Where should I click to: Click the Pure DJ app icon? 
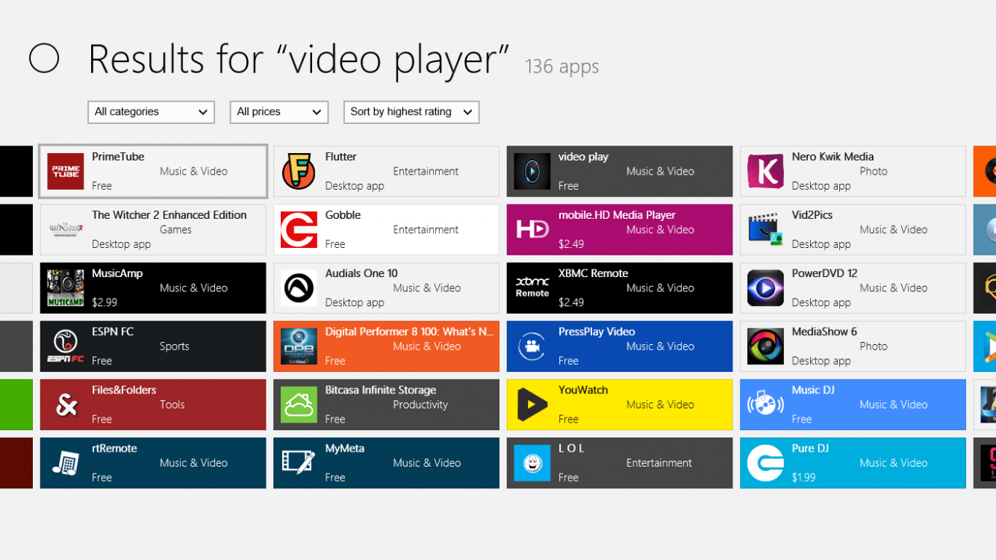(765, 463)
